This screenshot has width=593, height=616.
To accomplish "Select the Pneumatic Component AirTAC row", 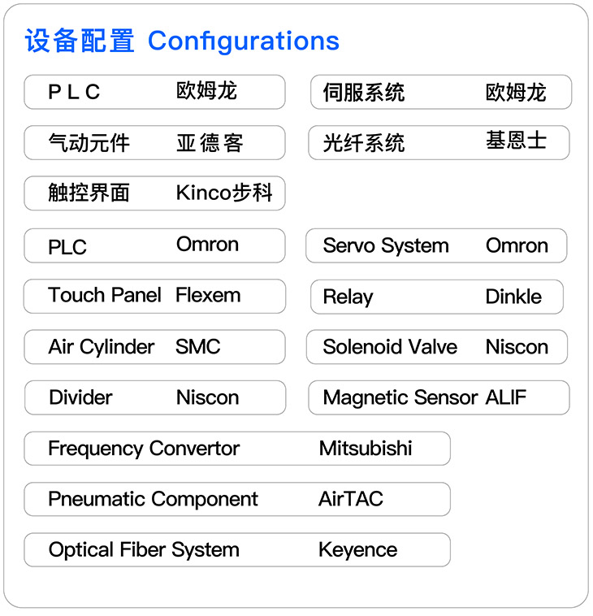I will point(236,499).
